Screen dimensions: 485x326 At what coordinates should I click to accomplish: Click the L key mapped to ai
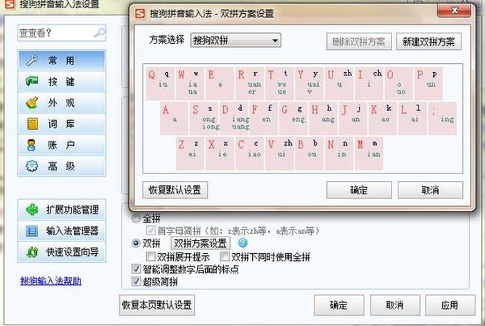click(413, 119)
